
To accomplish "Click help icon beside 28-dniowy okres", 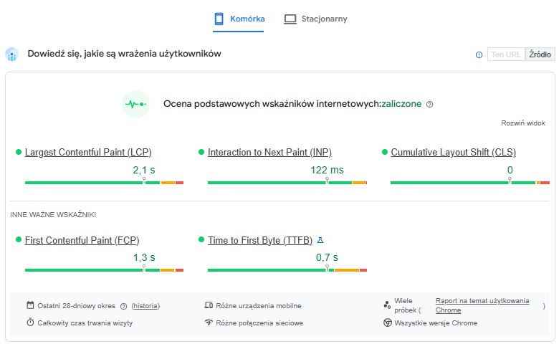I will 124,306.
